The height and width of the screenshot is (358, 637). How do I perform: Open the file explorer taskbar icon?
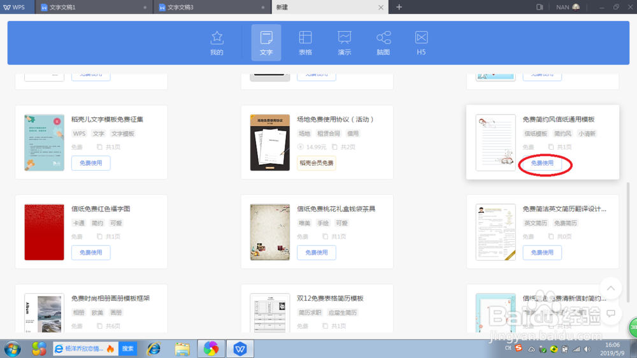(182, 348)
